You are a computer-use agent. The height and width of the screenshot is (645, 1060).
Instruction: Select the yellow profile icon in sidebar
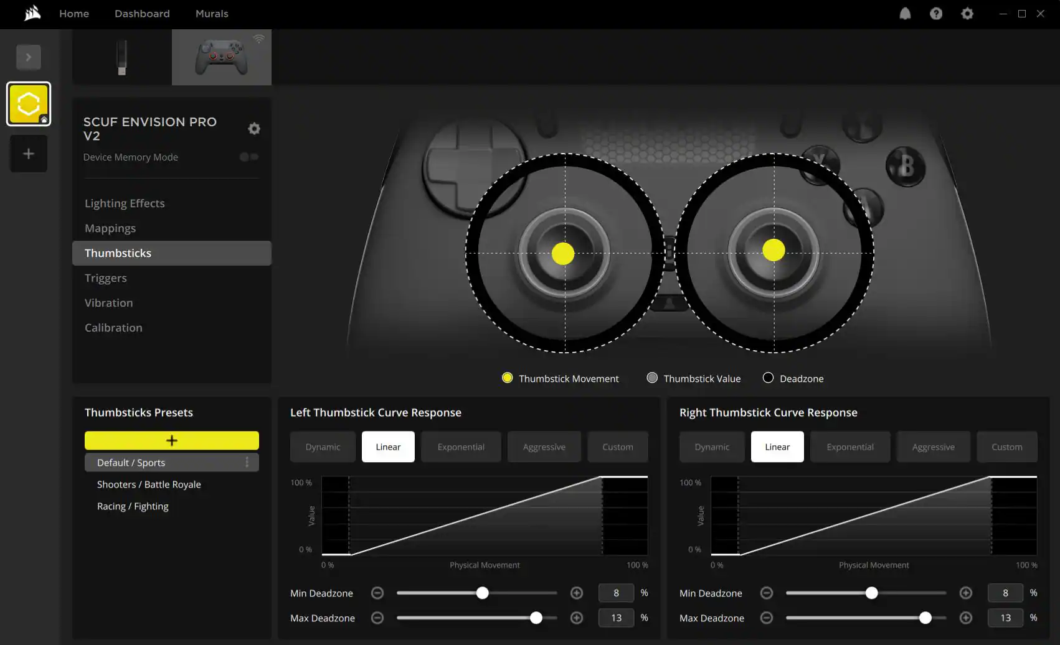coord(29,104)
